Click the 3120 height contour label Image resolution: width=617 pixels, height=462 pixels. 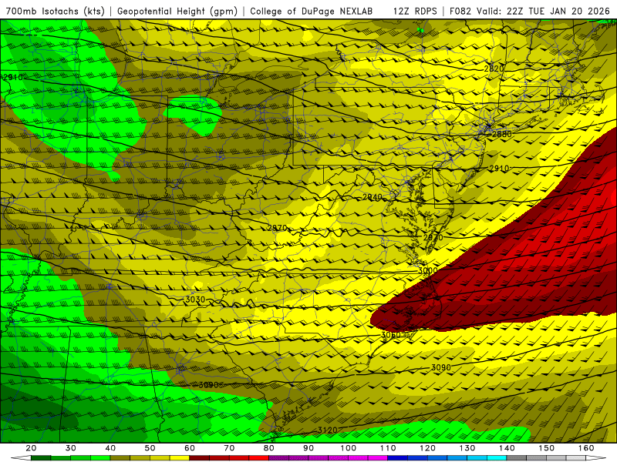327,430
